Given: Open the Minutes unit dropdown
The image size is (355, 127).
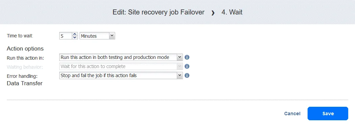Looking at the screenshot, I should (97, 36).
